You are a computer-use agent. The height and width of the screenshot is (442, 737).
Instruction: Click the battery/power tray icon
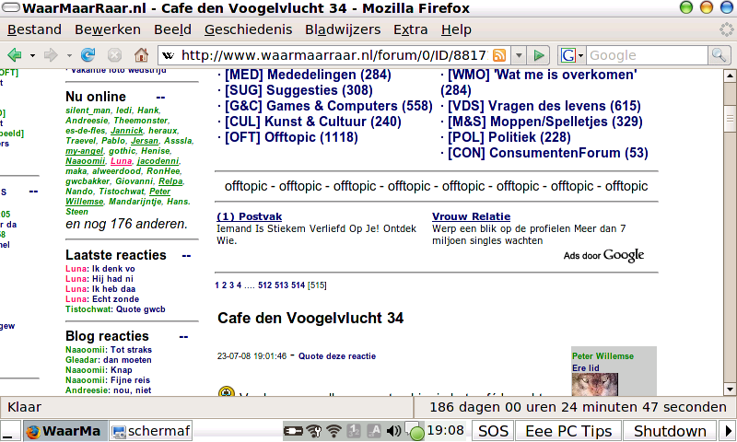[x=294, y=430]
